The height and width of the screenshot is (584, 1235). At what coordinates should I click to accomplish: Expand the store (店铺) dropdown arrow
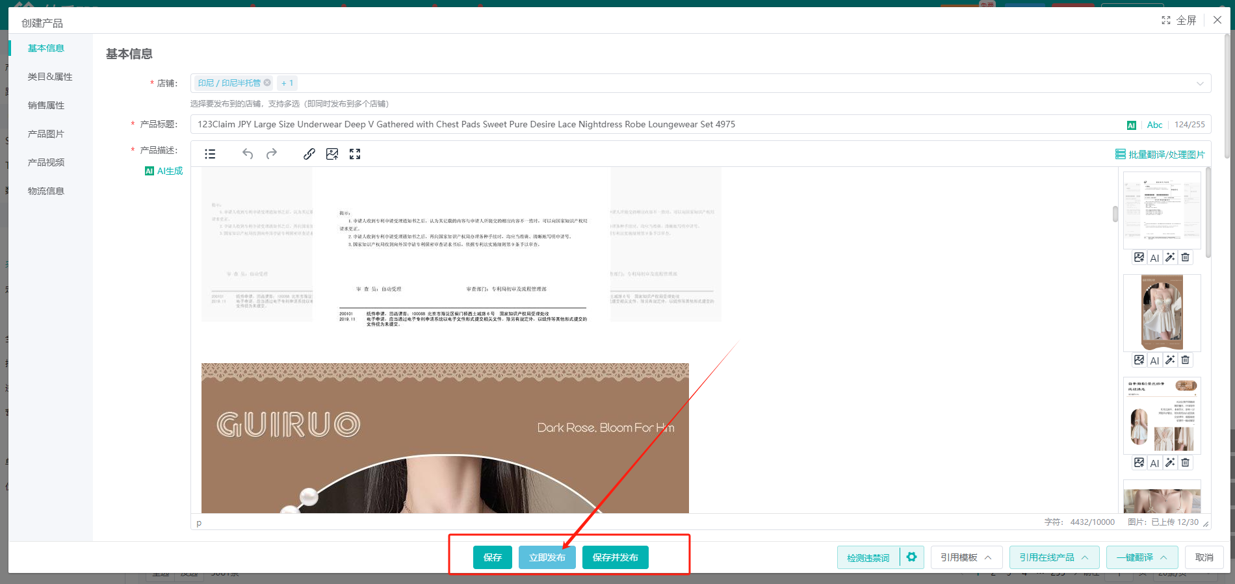click(1200, 83)
